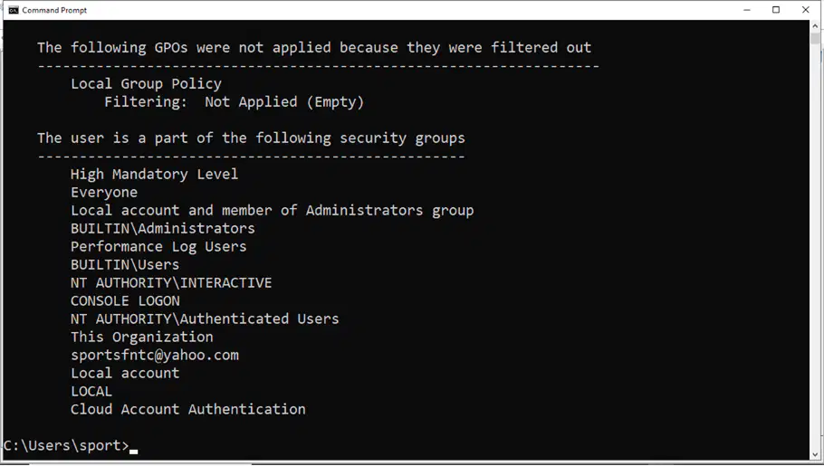Image resolution: width=824 pixels, height=466 pixels.
Task: Click the Filtering: Not Applied (Empty) line
Action: (x=234, y=102)
